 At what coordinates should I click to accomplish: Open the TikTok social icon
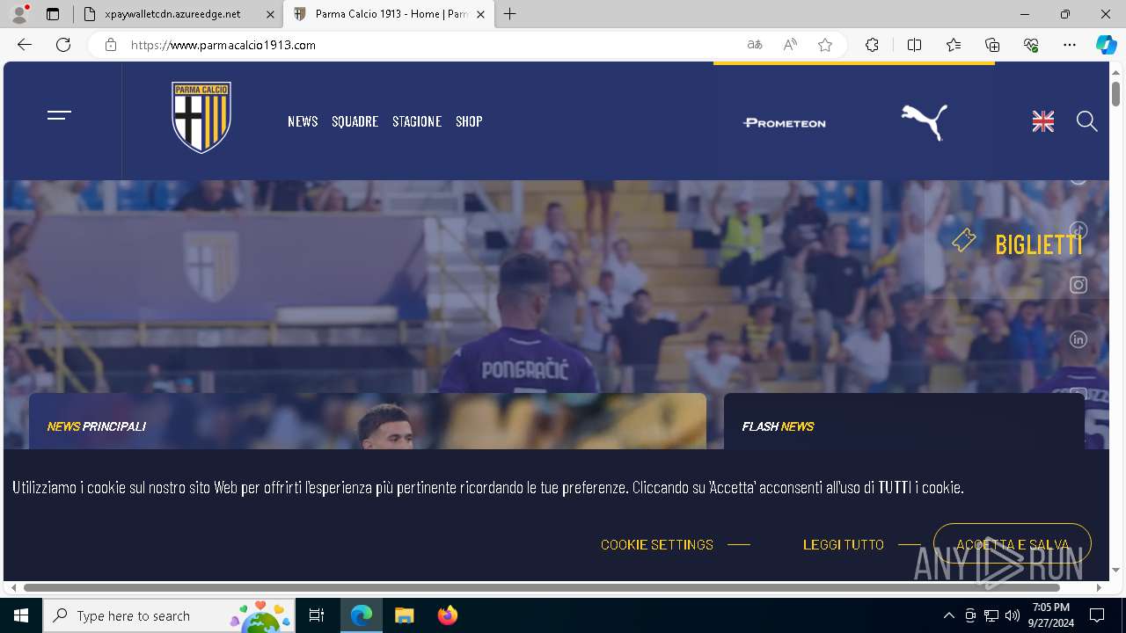(x=1078, y=230)
